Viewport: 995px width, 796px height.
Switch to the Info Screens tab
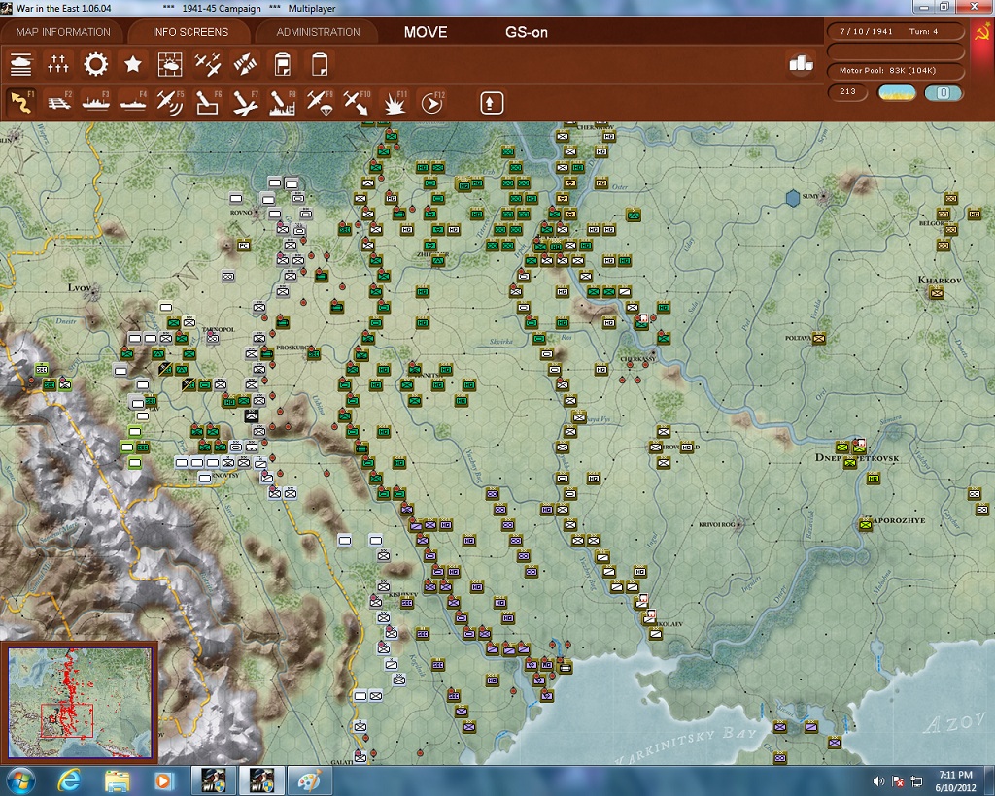click(x=189, y=32)
